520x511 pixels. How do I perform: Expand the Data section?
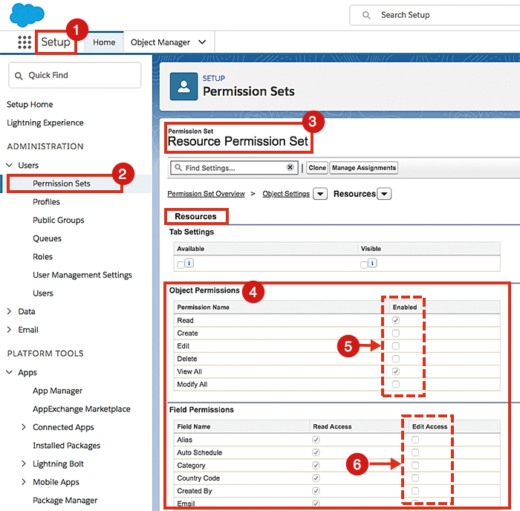9,311
